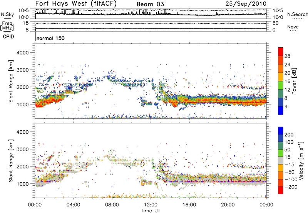Pick the blue top segment of Velocity colorbar
This screenshot has height=213, width=308.
click(x=281, y=131)
